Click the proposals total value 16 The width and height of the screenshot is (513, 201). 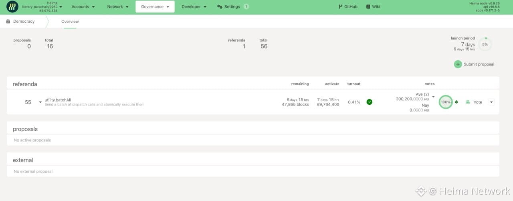pos(50,46)
